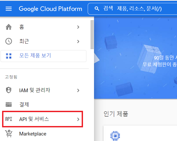Click the clock icon for 최근
This screenshot has height=141, width=177.
9,41
